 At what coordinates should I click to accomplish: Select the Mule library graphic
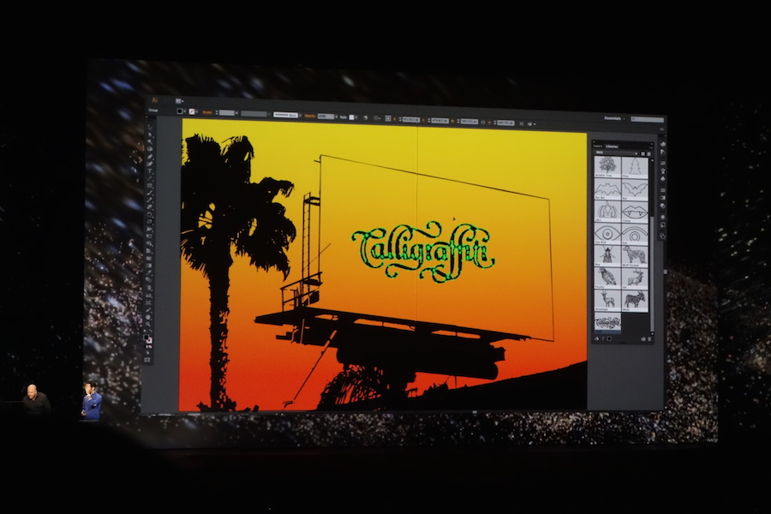[634, 299]
